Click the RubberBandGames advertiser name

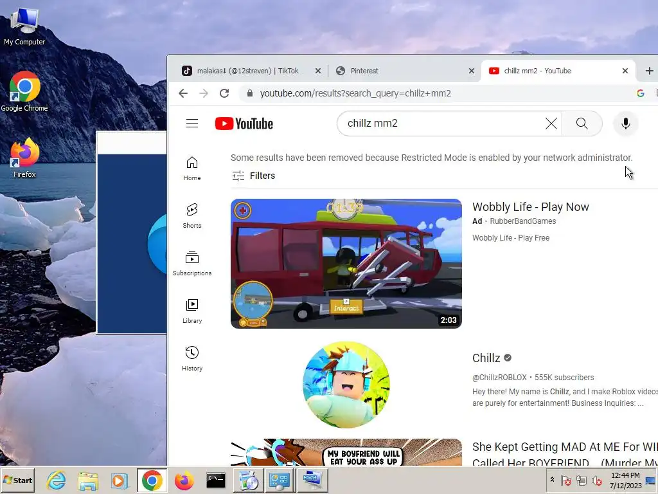523,221
